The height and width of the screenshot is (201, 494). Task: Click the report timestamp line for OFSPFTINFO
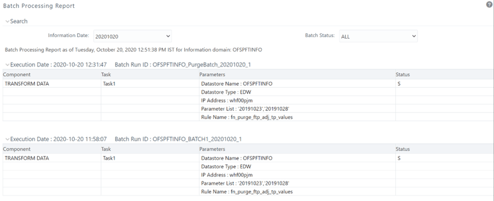133,50
